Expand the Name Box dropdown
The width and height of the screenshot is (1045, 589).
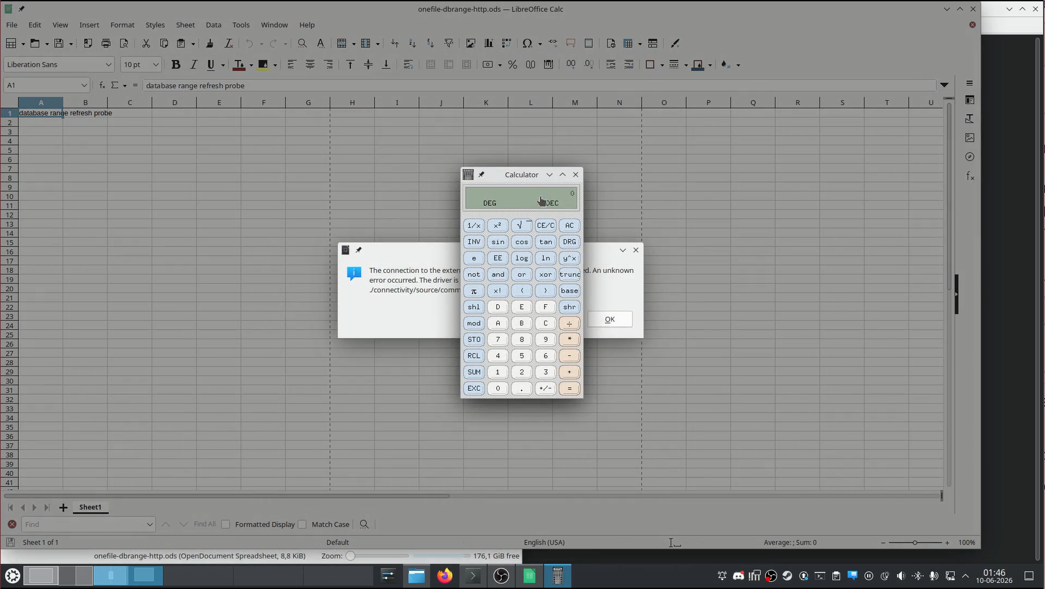point(84,85)
